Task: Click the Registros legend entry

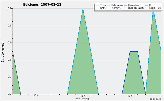Action: pos(153,8)
